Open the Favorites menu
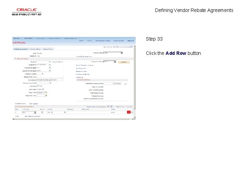Image resolution: width=246 pixels, height=184 pixels. click(17, 38)
